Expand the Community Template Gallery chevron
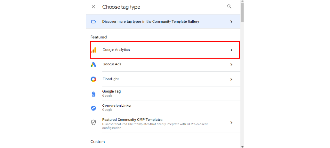The height and width of the screenshot is (148, 330). [x=231, y=22]
